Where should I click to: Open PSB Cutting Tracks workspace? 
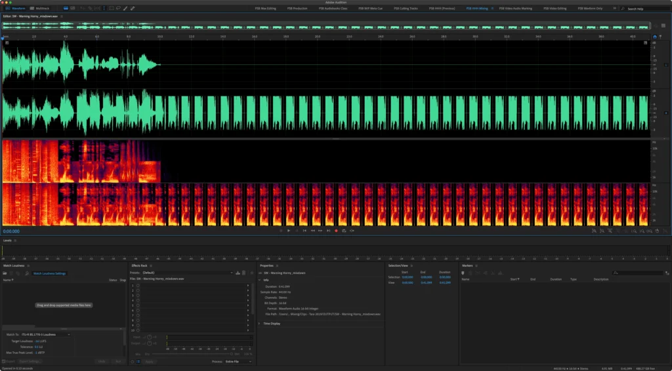(406, 9)
